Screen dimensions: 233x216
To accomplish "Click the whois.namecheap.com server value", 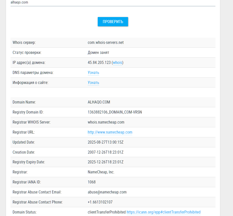I will coord(106,122).
